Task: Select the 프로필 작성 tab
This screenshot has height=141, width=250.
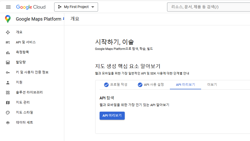Action: coord(116,85)
